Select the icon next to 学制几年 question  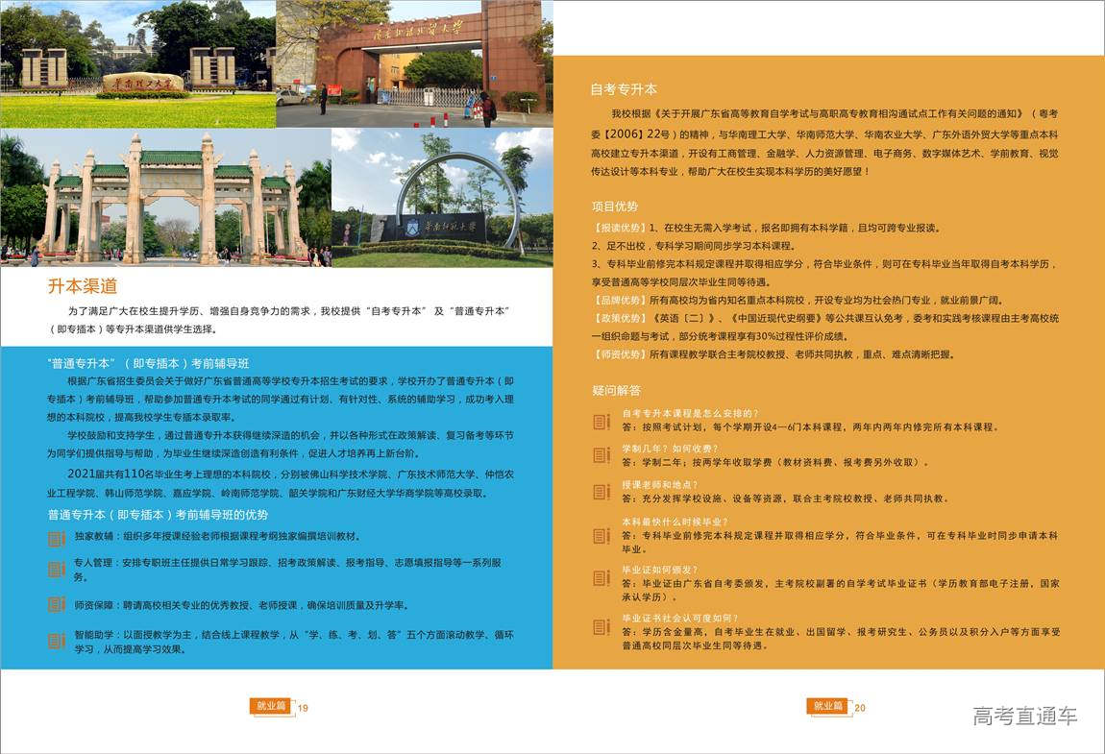tap(601, 455)
